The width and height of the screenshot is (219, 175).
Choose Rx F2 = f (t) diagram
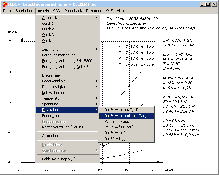(x=115, y=139)
